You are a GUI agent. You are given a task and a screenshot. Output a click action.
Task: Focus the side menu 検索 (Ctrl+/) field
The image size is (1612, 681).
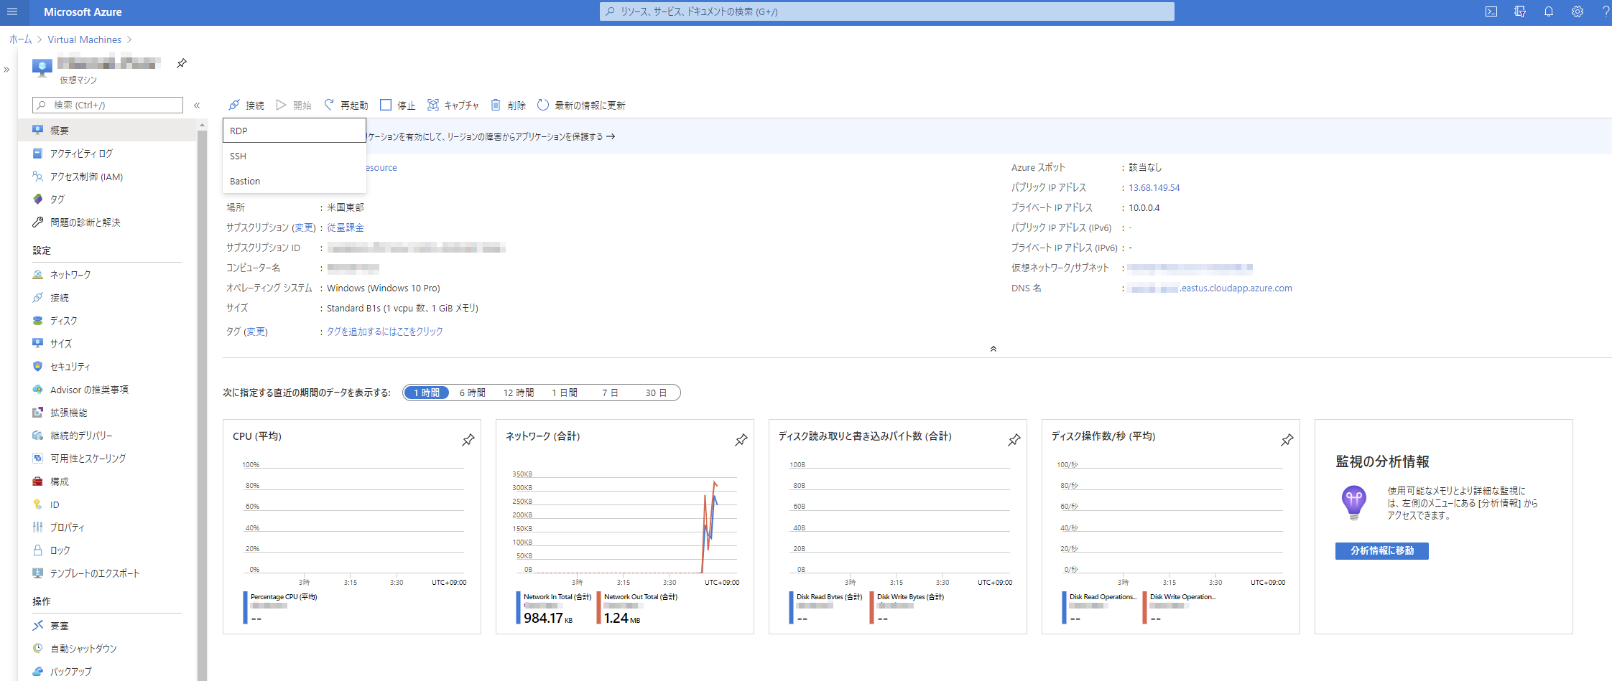[108, 105]
